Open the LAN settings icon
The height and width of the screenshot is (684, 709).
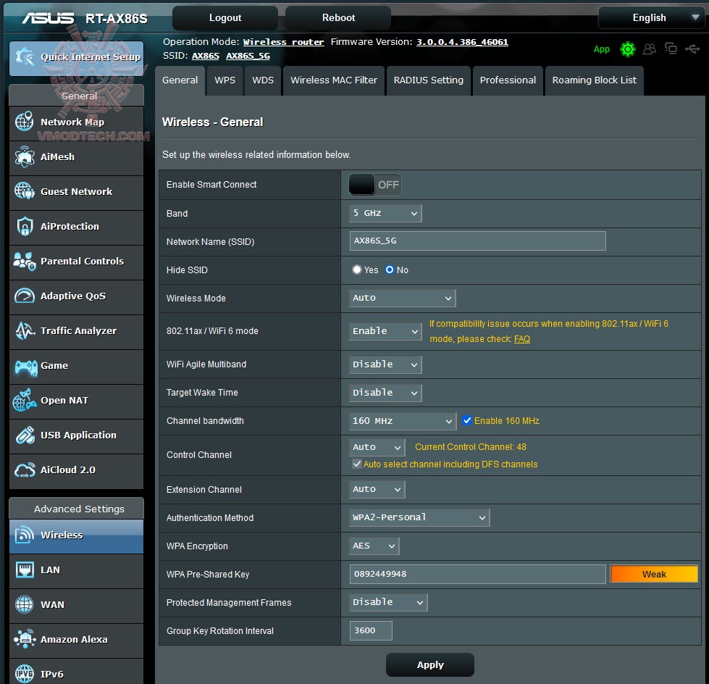pyautogui.click(x=25, y=570)
